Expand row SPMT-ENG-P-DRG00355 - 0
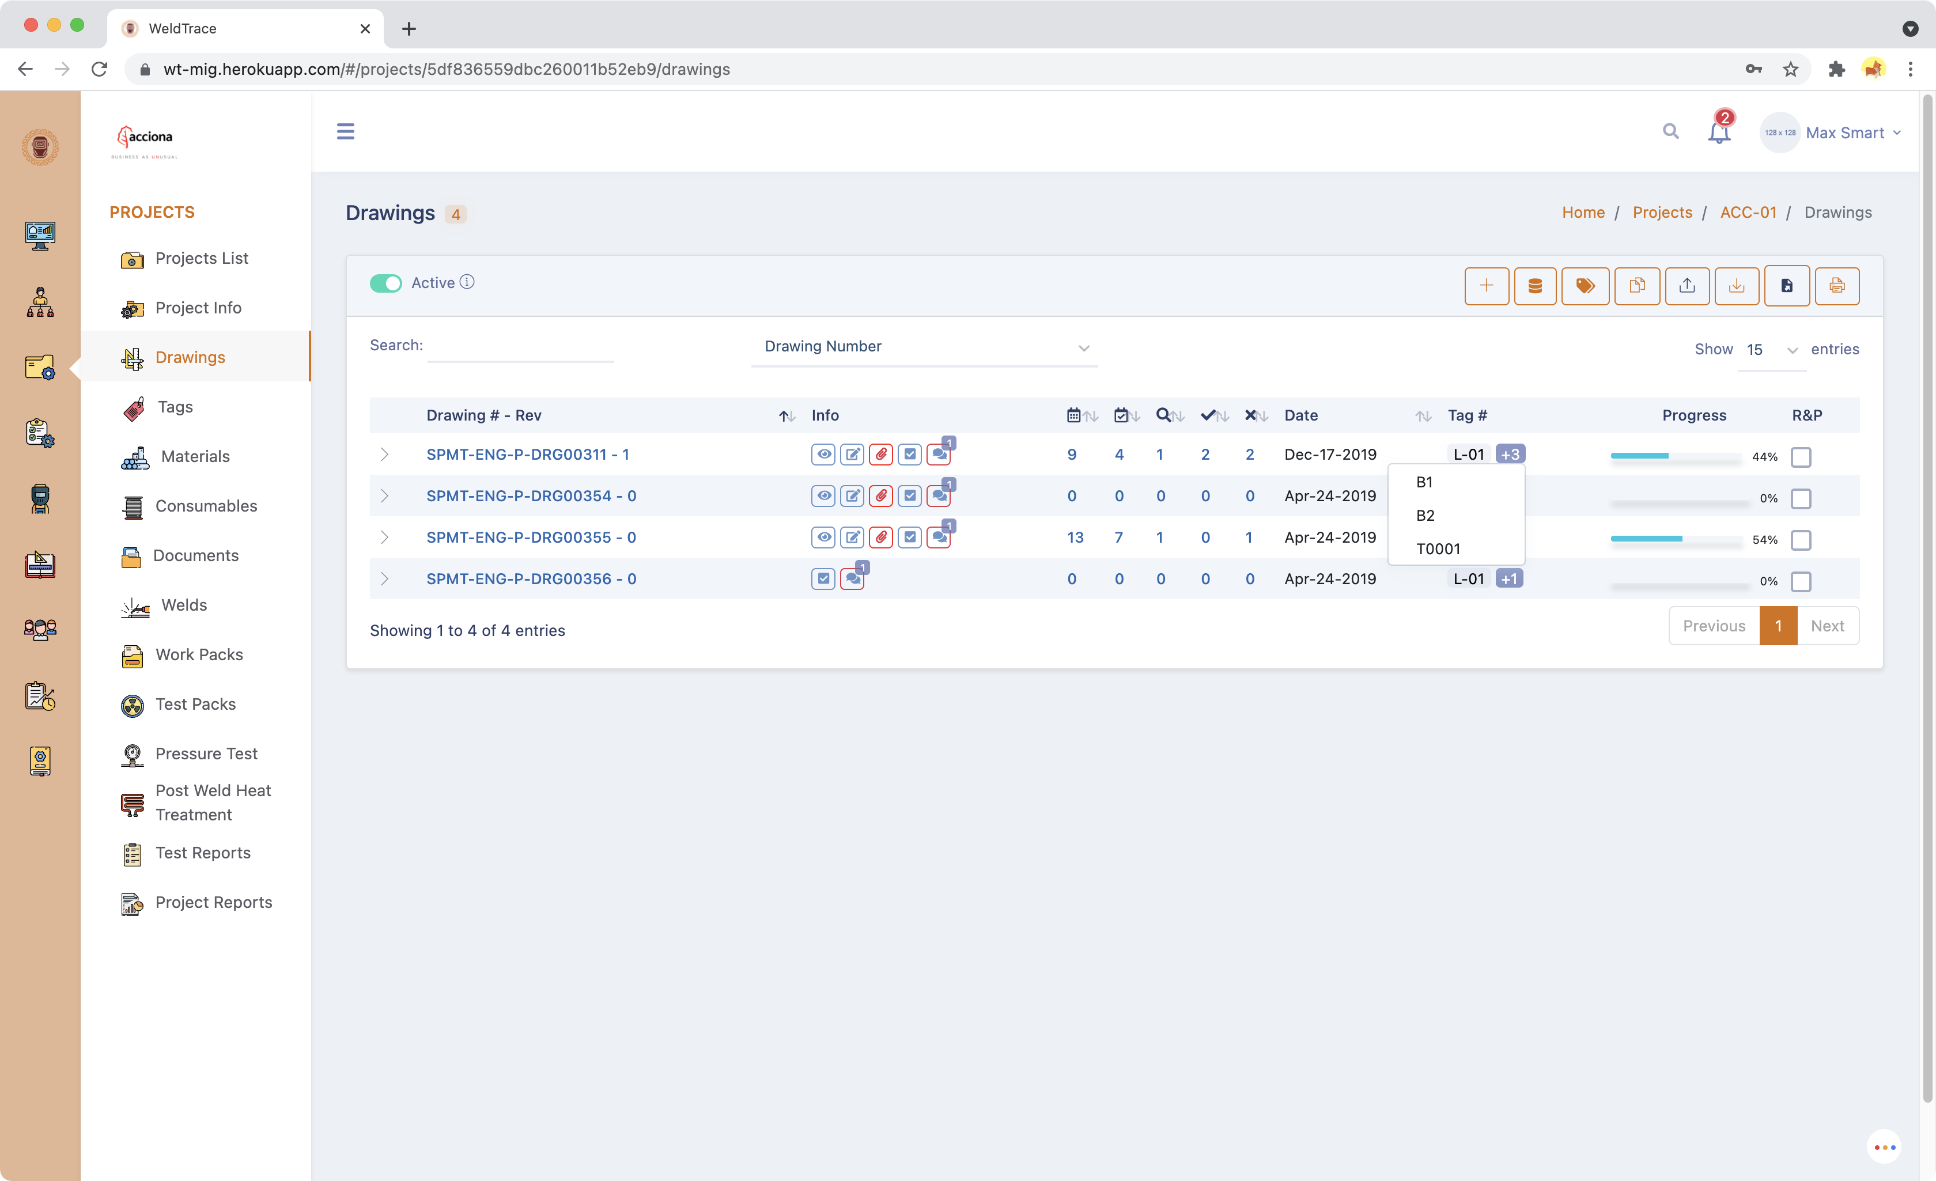Image resolution: width=1936 pixels, height=1181 pixels. point(384,537)
